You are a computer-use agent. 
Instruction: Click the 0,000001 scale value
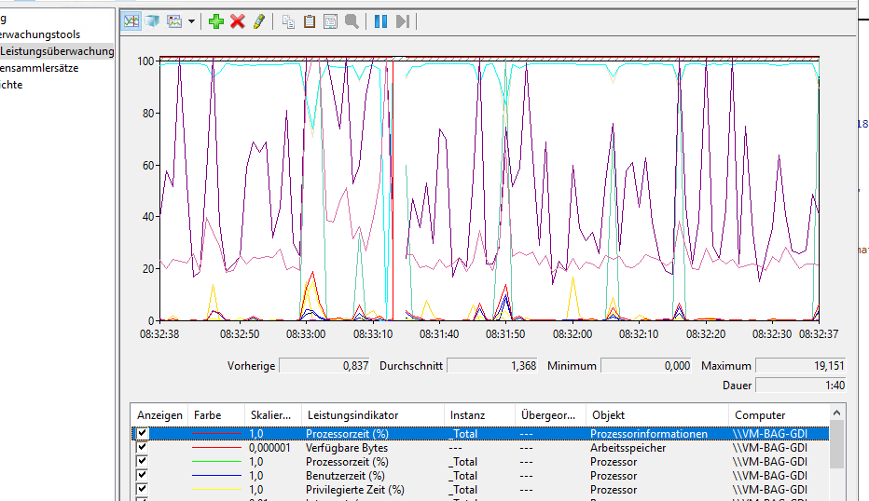click(269, 447)
